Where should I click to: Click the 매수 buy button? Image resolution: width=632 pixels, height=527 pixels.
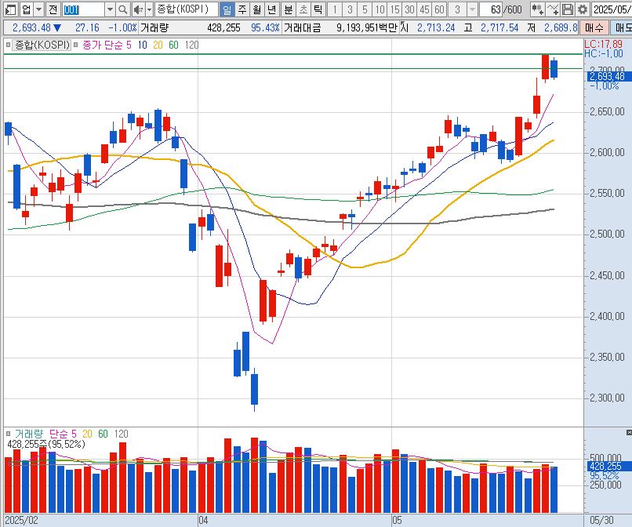(594, 27)
